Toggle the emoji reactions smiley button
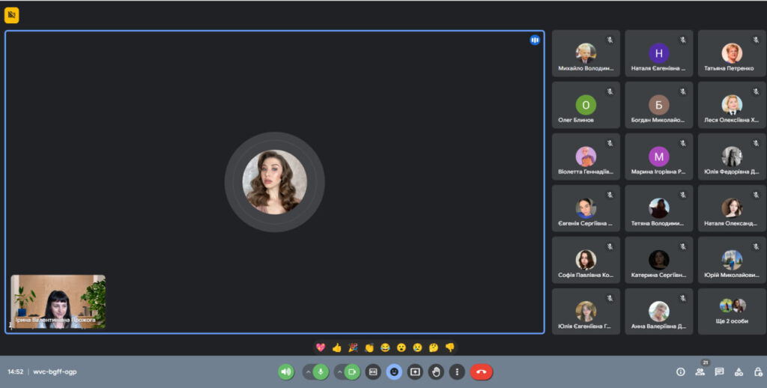 (x=394, y=372)
